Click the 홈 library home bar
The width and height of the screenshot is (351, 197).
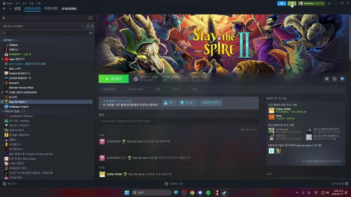click(x=44, y=18)
